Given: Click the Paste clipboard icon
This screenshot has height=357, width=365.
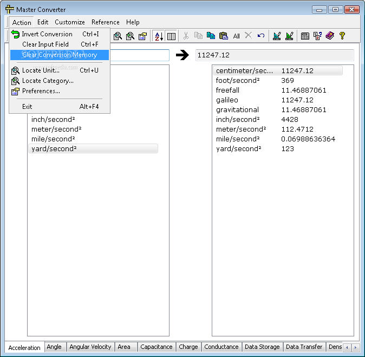Looking at the screenshot, I should 224,36.
